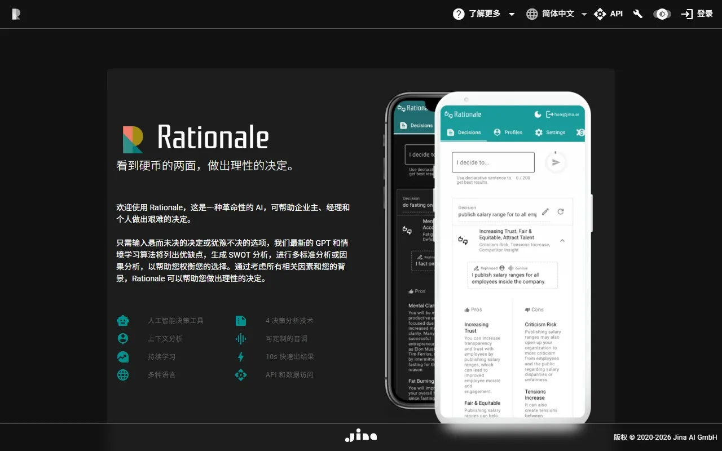722x451 pixels.
Task: Click the person icon beside 上下文分析
Action: click(x=123, y=339)
